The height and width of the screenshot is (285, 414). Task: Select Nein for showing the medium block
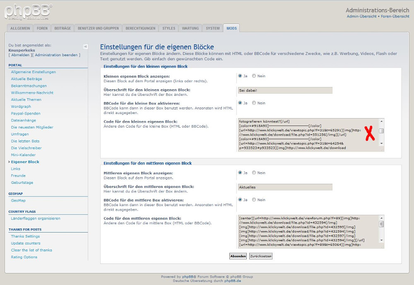point(254,173)
